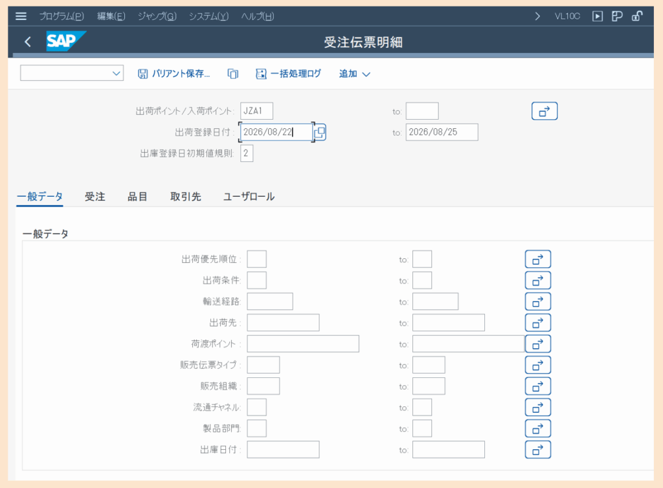Screen dimensions: 663x488
Task: Open the ヘルプ(H) menu
Action: tap(258, 16)
